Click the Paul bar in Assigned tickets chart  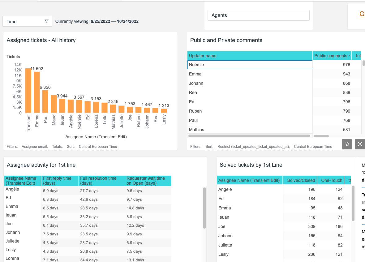pyautogui.click(x=45, y=101)
